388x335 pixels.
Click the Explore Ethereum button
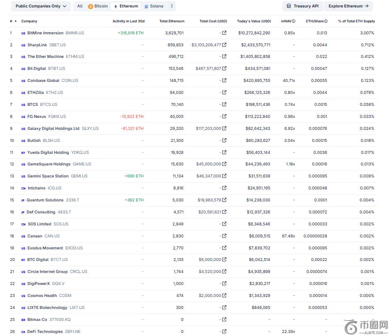tap(348, 6)
